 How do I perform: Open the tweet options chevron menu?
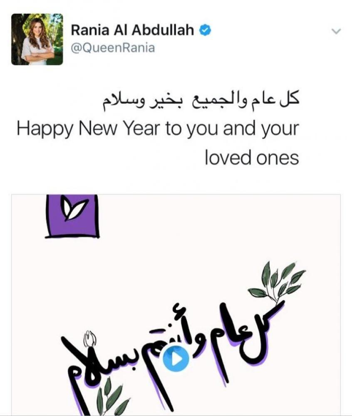tap(336, 31)
